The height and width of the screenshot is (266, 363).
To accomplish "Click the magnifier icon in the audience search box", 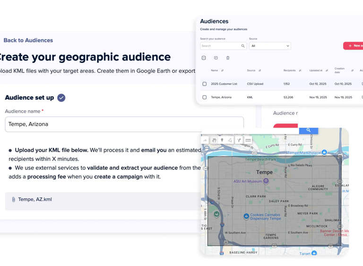I will tap(243, 46).
